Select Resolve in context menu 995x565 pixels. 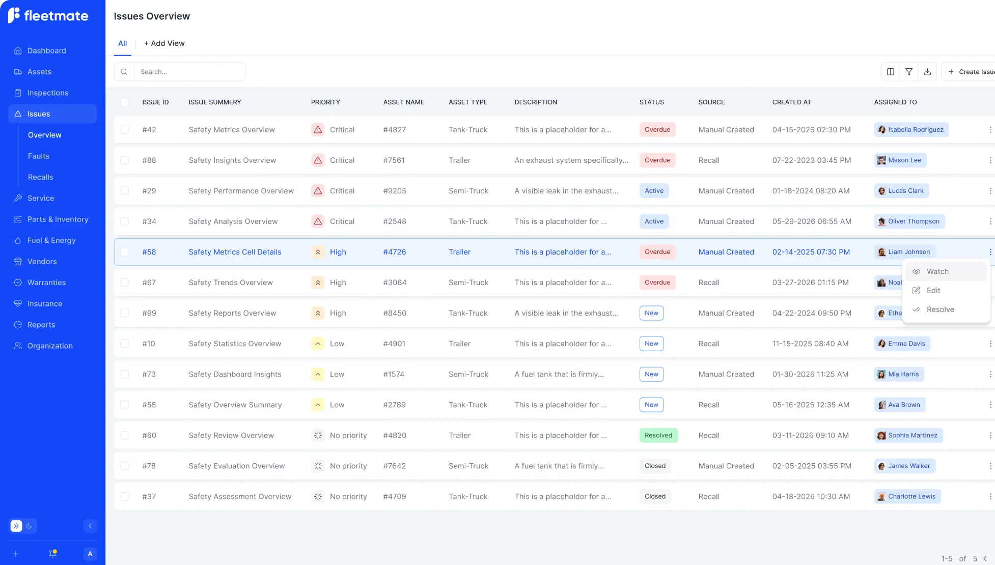coord(940,309)
